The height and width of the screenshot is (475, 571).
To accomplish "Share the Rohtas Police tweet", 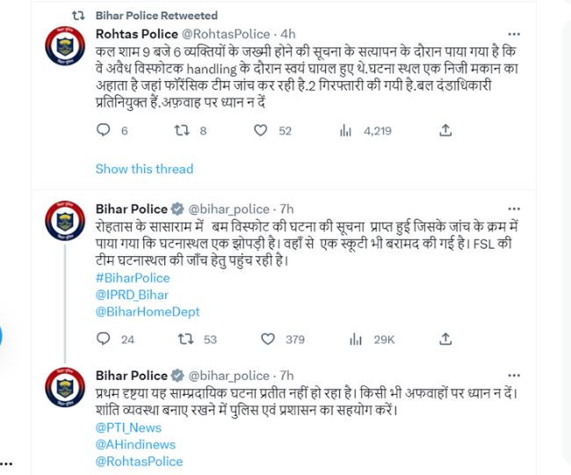I will [x=445, y=131].
